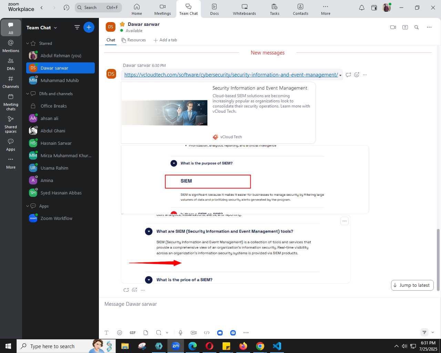This screenshot has height=353, width=441.
Task: Open Contacts from top navigation
Action: point(300,9)
